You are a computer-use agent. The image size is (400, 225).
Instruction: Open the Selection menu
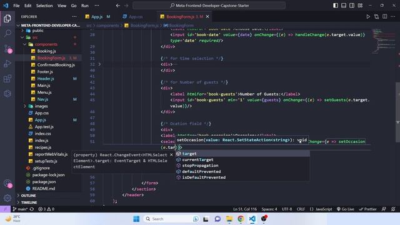[44, 6]
